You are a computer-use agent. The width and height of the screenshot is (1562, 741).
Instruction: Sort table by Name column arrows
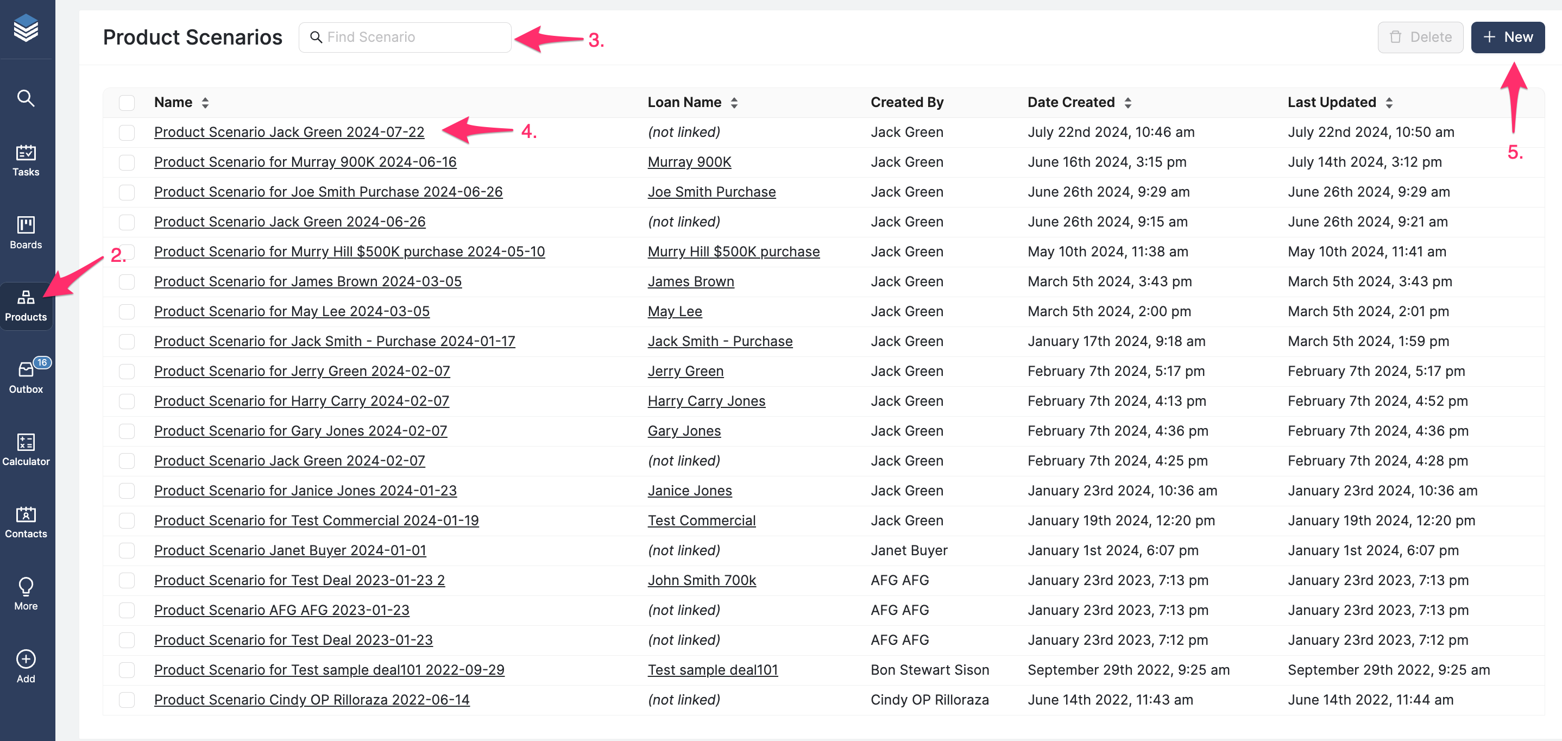205,103
